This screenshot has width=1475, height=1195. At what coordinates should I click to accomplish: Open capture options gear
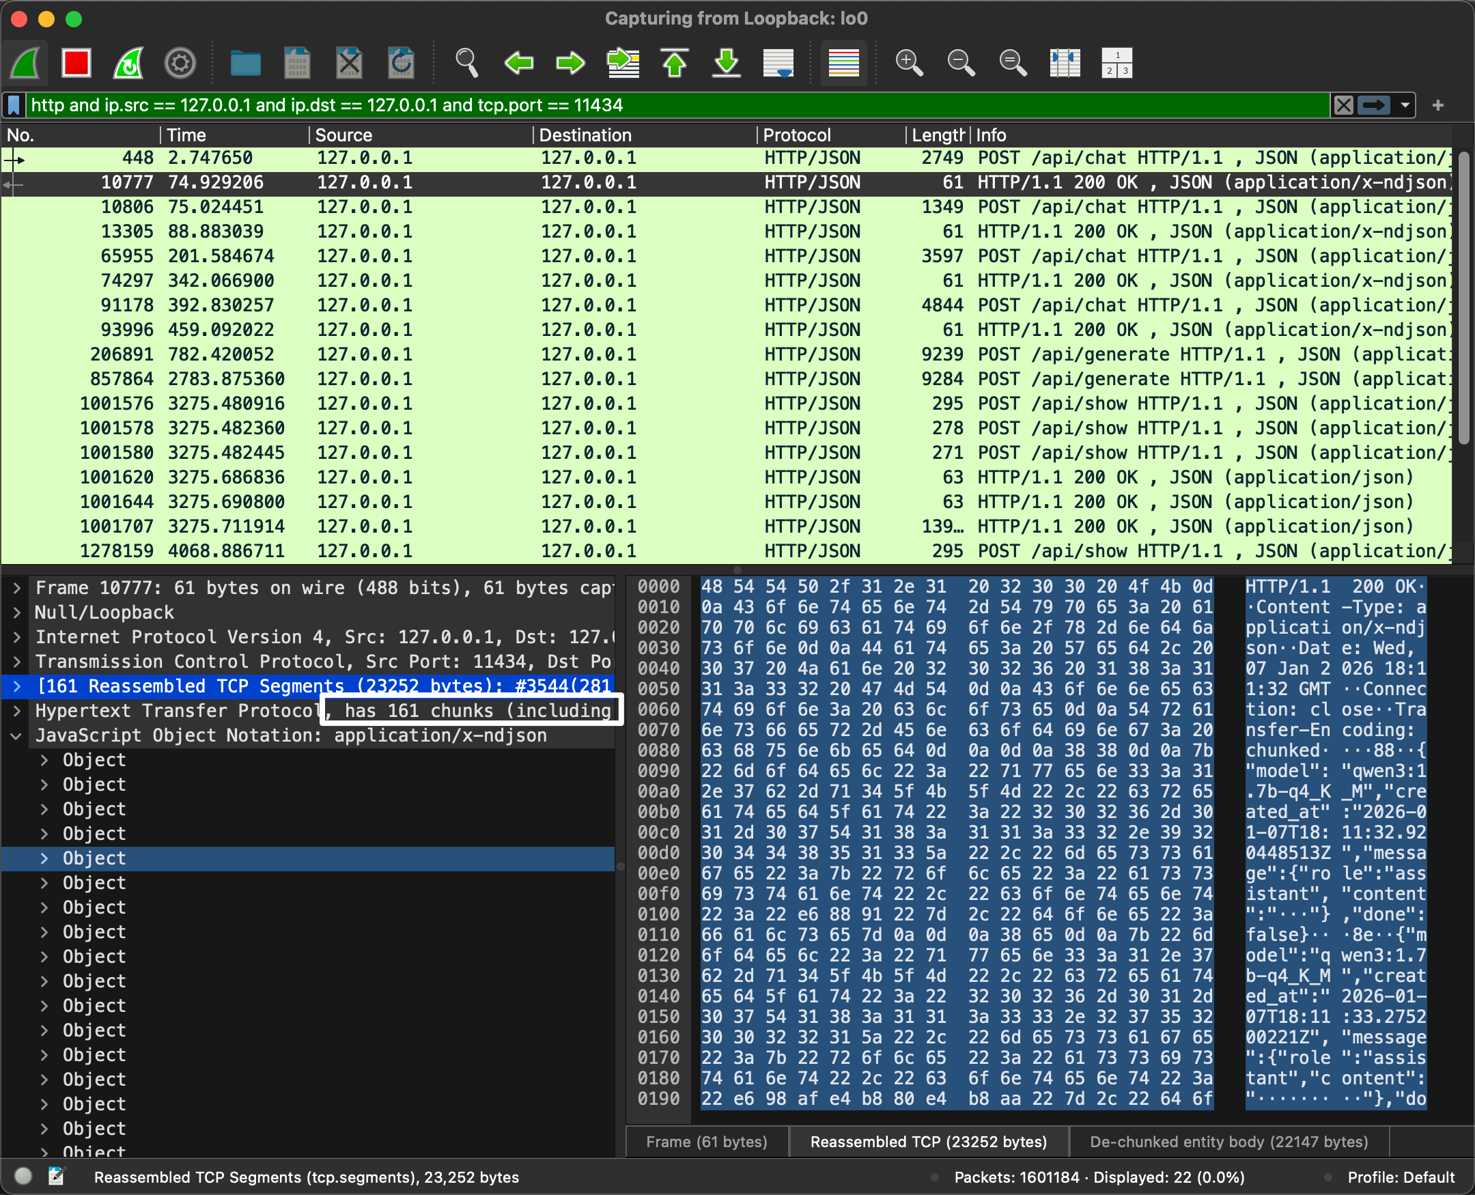pyautogui.click(x=180, y=64)
